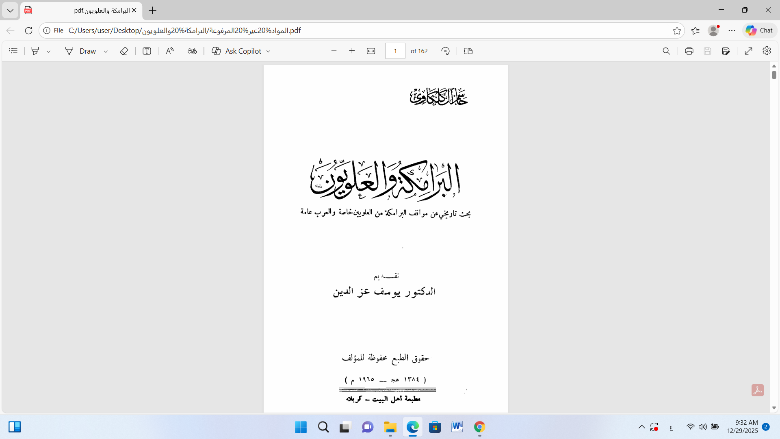Open the tab actions menu chevron

(x=10, y=11)
